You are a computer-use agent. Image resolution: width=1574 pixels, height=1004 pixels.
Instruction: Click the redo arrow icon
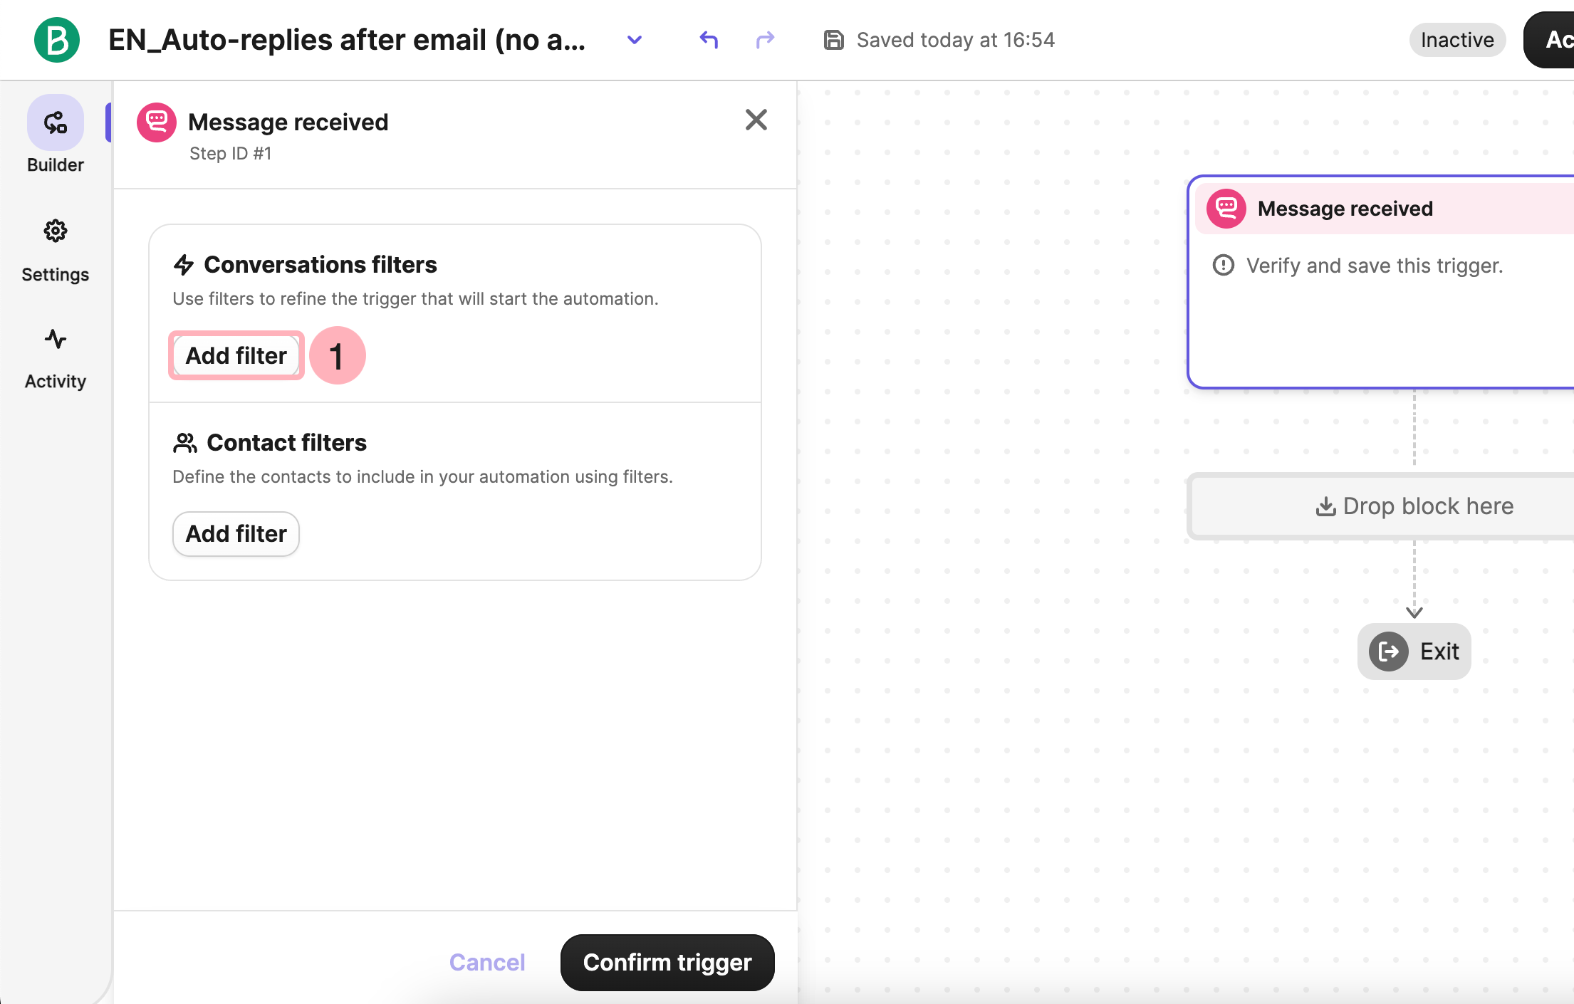tap(765, 40)
